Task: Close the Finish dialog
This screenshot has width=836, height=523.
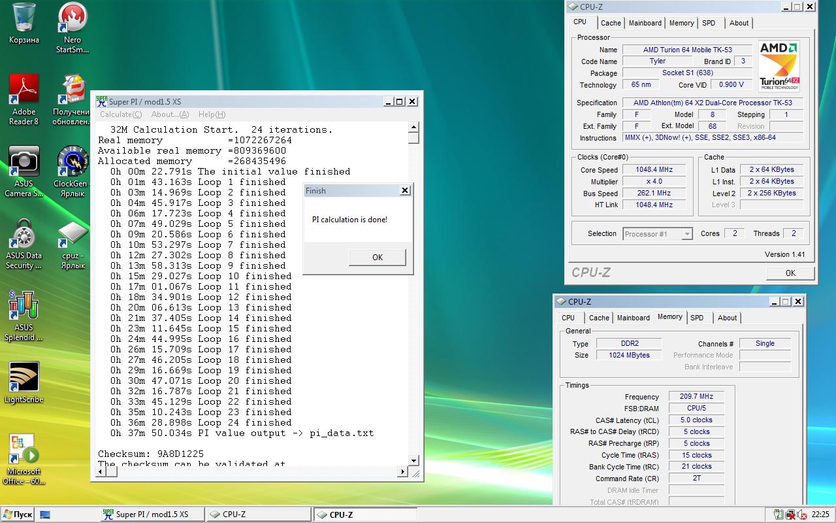Action: coord(405,190)
